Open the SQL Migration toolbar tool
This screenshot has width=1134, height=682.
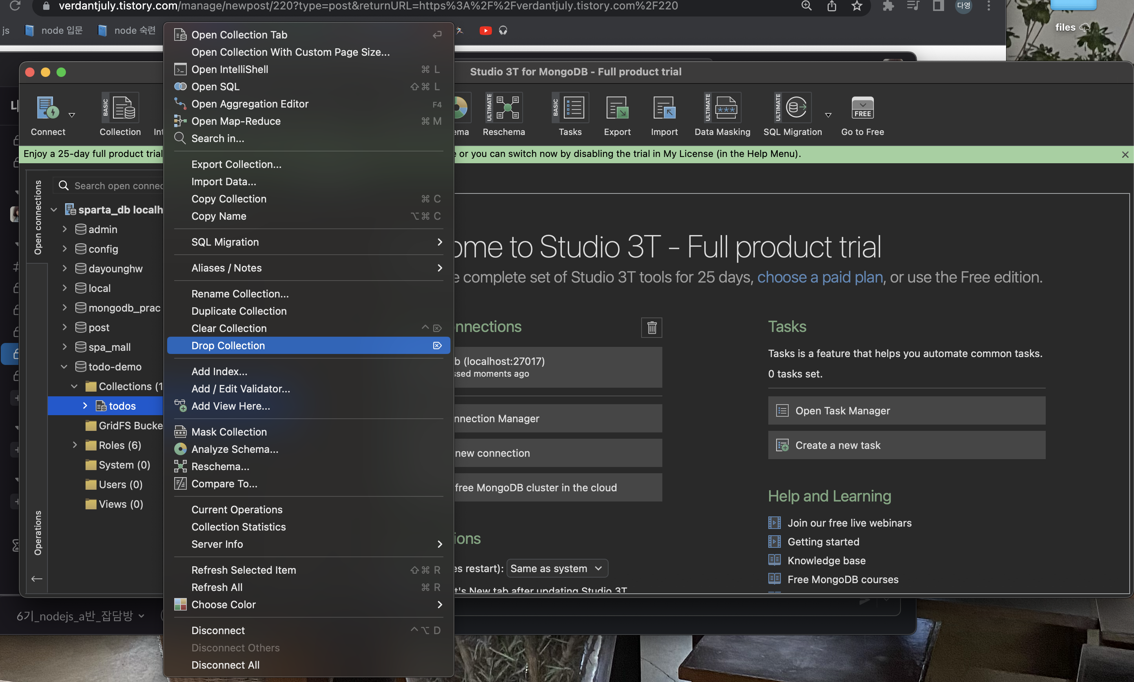[792, 108]
